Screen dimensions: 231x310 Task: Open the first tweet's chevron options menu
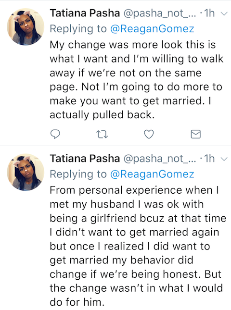tap(224, 13)
